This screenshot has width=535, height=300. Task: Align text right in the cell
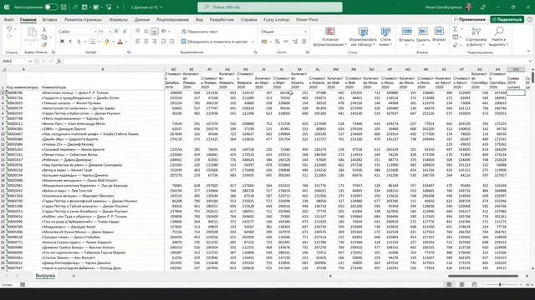tap(155, 42)
